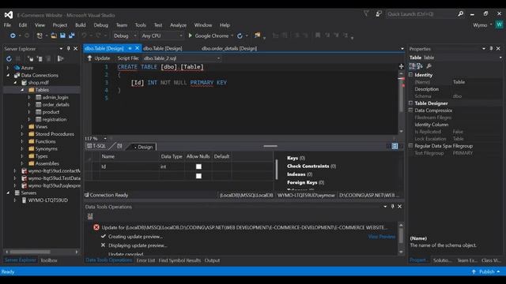
Task: Click the feedback icon near Quick Launch
Action: coord(379,14)
